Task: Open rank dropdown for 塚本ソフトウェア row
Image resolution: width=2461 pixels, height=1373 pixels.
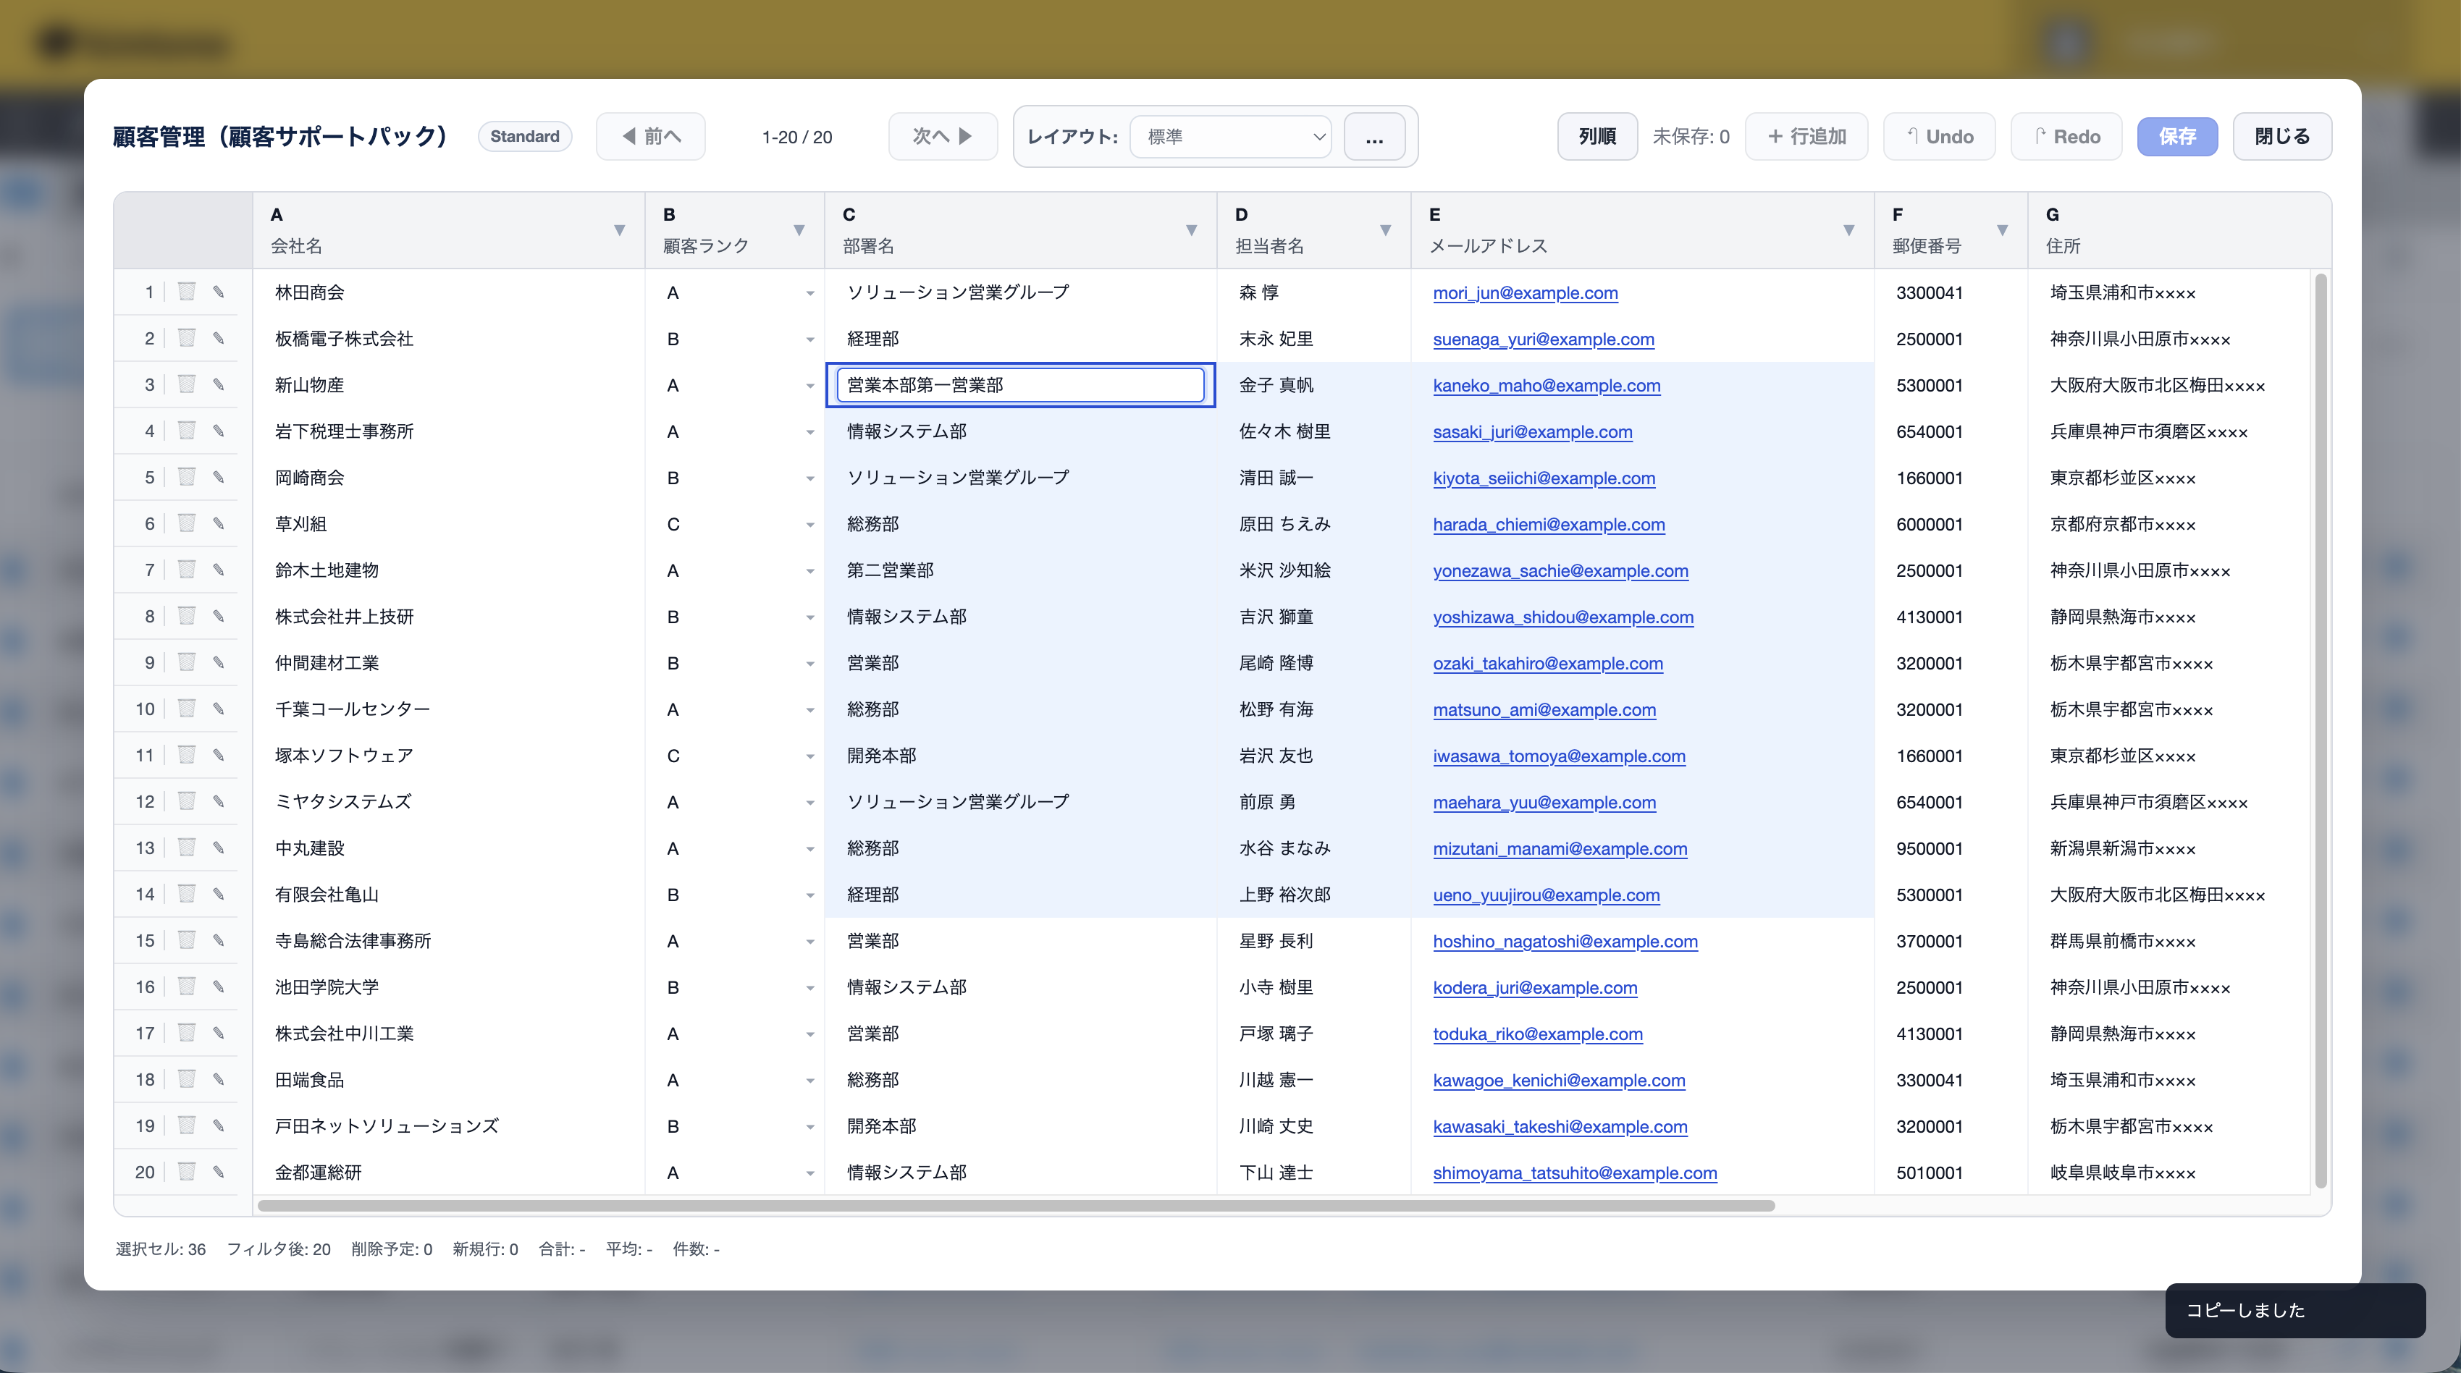Action: [809, 756]
